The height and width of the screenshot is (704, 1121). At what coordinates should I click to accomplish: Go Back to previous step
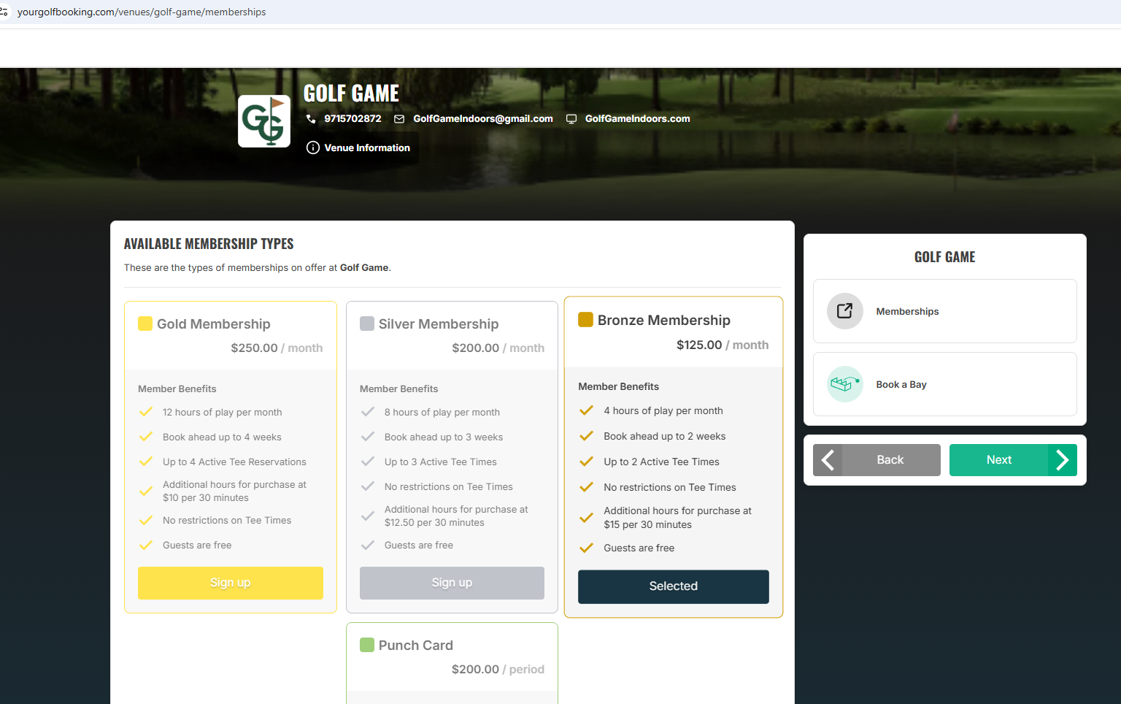(x=877, y=460)
